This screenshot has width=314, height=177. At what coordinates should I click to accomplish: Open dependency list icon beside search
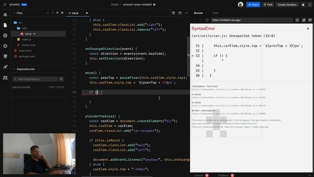[61, 79]
